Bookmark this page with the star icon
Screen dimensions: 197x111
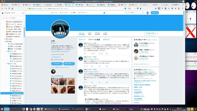click(141, 8)
